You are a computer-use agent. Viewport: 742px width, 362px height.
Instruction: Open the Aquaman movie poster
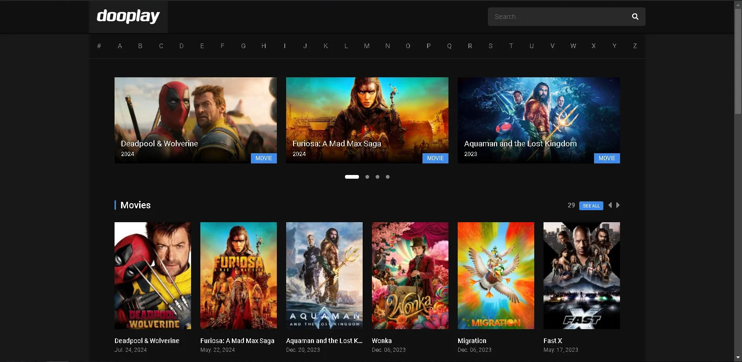(x=324, y=275)
